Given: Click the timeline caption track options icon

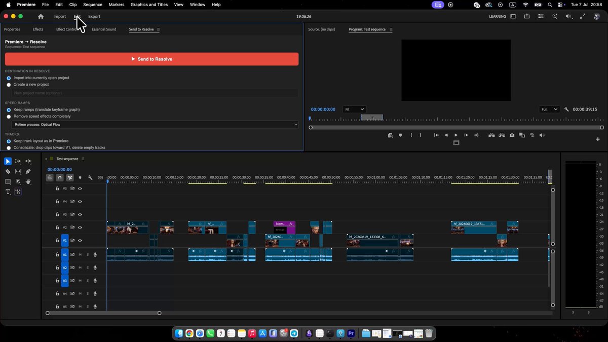Looking at the screenshot, I should point(100,178).
